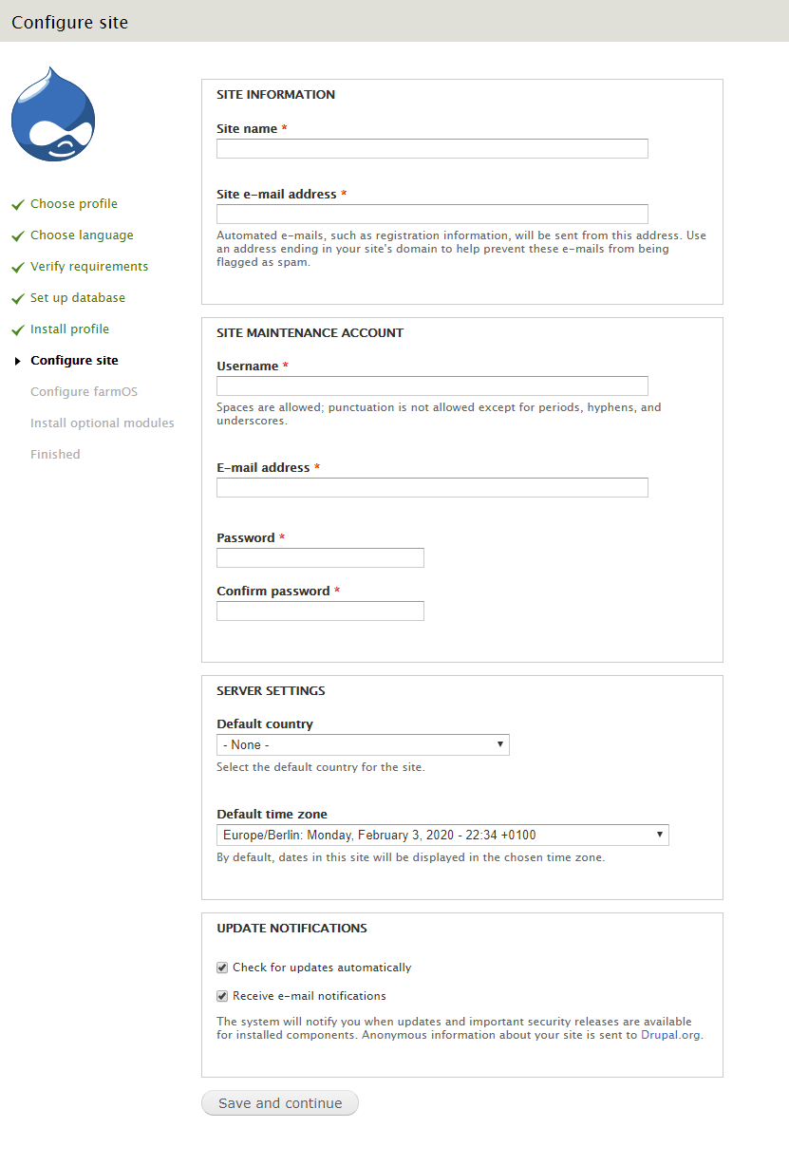
Task: Click the Username text field
Action: coord(432,386)
